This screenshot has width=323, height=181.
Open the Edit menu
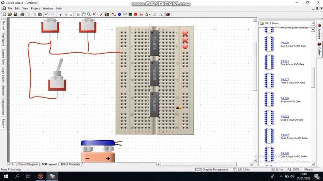17,8
